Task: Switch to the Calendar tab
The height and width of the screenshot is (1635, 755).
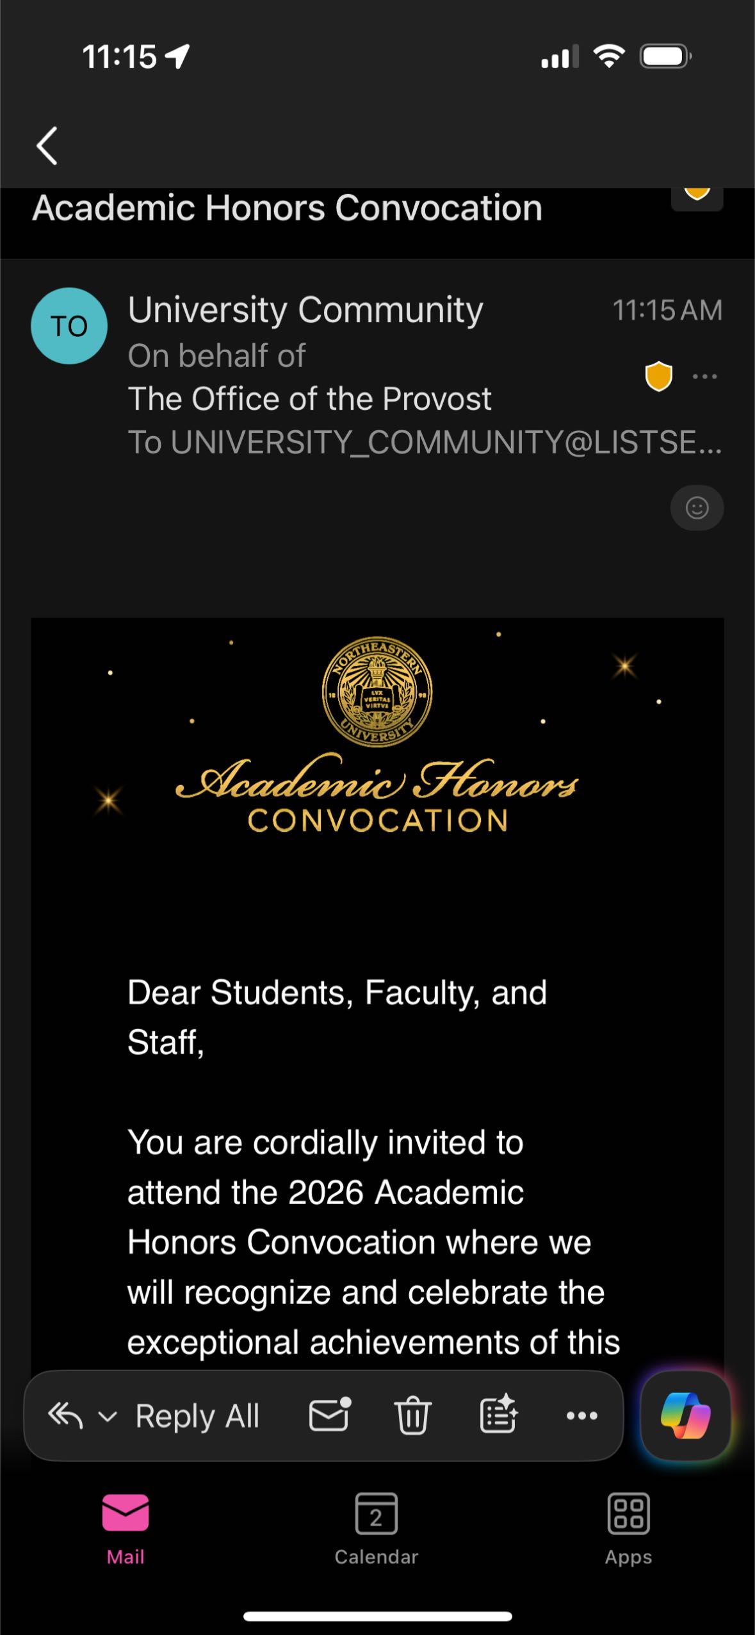Action: coord(377,1527)
